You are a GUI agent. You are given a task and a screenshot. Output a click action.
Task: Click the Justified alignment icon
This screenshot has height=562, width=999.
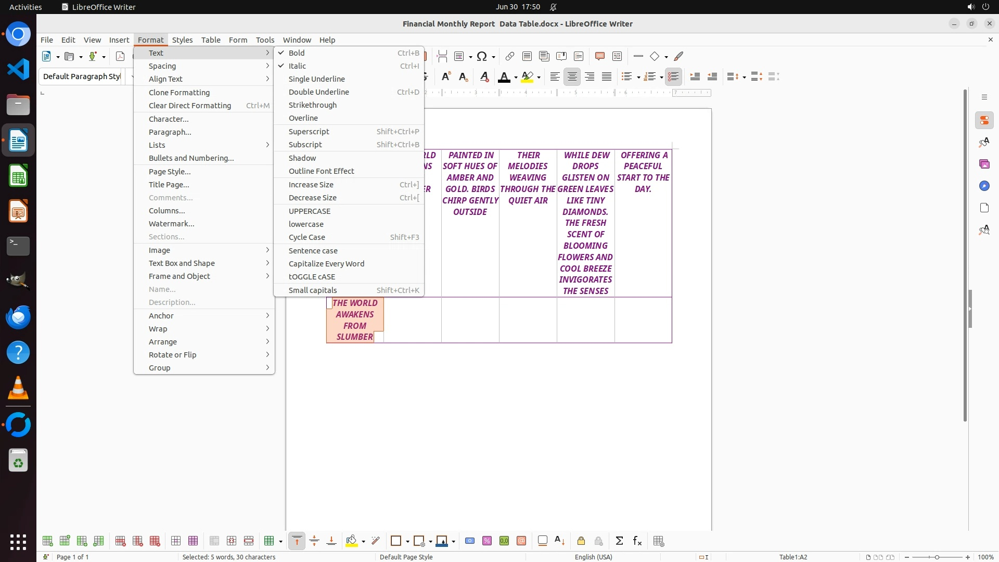pyautogui.click(x=607, y=77)
